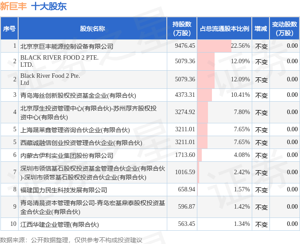Click holdings value 1713.60
Image resolution: width=300 pixels, height=244 pixels.
click(x=185, y=155)
